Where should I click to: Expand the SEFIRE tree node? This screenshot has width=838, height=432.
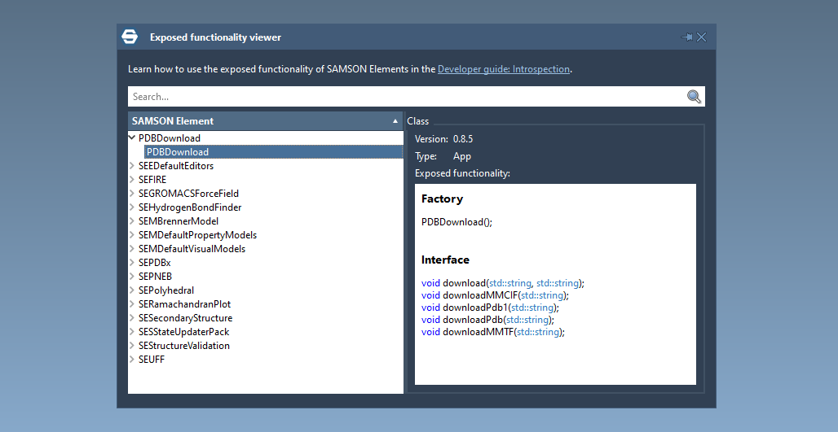coord(132,180)
